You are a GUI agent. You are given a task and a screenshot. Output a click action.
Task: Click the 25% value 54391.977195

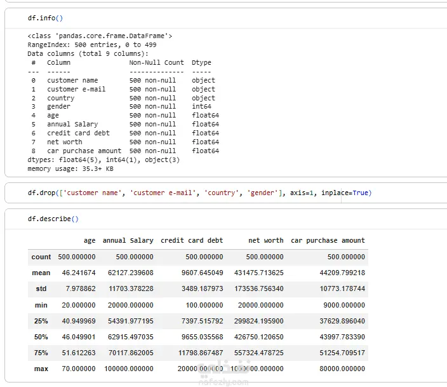click(131, 321)
